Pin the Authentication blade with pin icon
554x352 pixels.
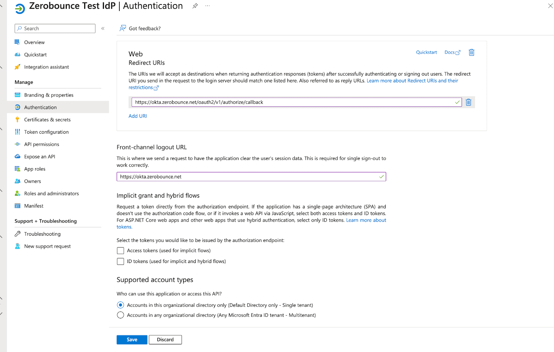coord(195,6)
